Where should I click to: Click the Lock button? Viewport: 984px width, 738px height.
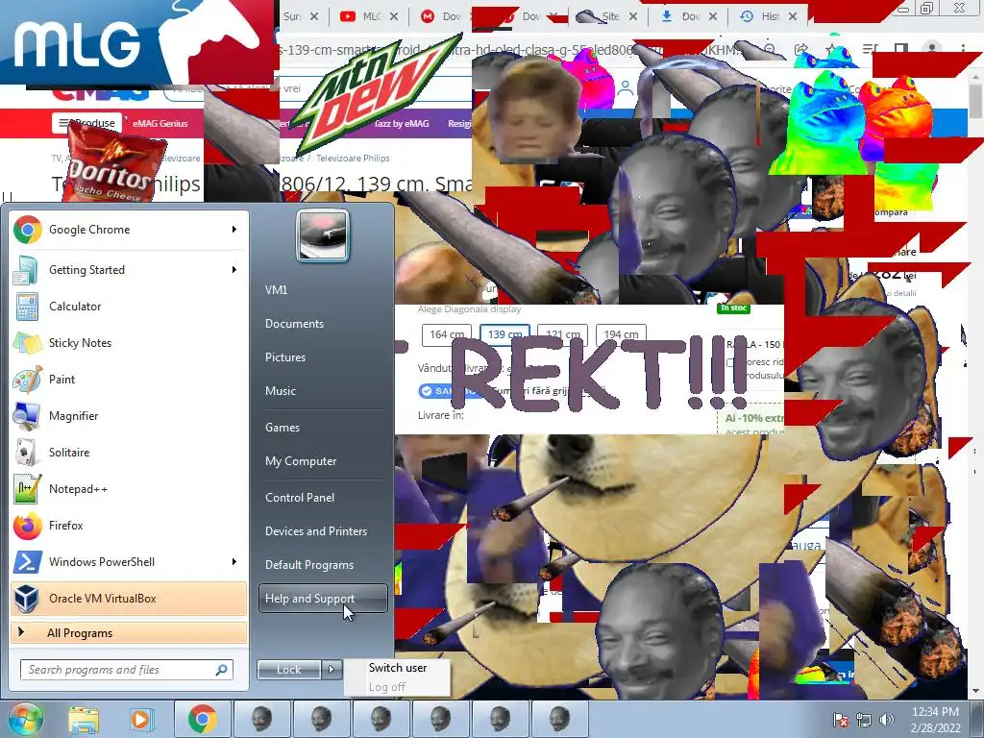click(x=288, y=670)
